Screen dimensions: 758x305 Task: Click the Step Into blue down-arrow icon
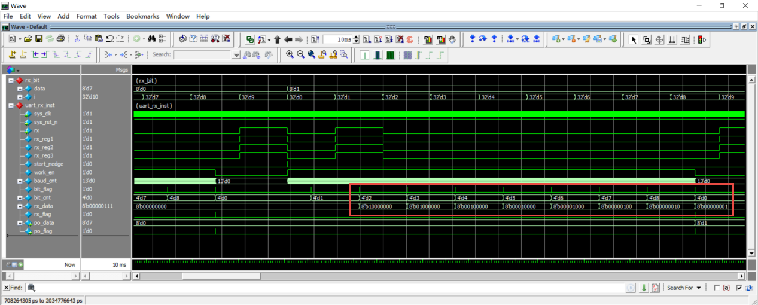(472, 39)
